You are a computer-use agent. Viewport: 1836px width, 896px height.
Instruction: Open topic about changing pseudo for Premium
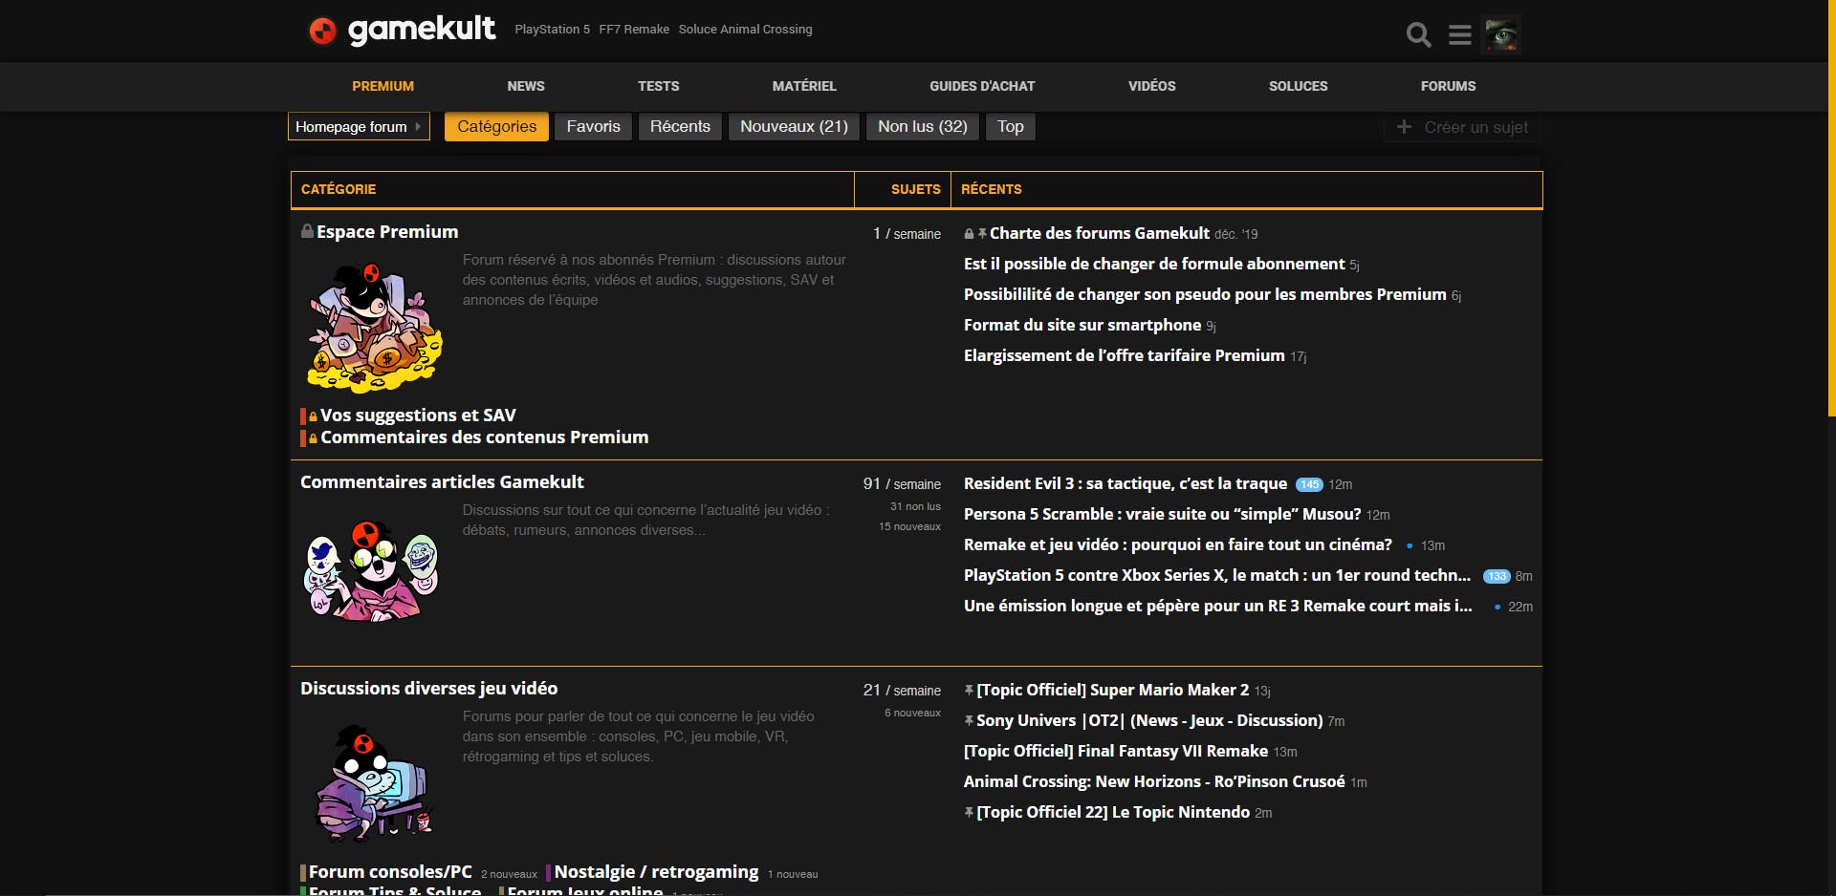pyautogui.click(x=1205, y=294)
